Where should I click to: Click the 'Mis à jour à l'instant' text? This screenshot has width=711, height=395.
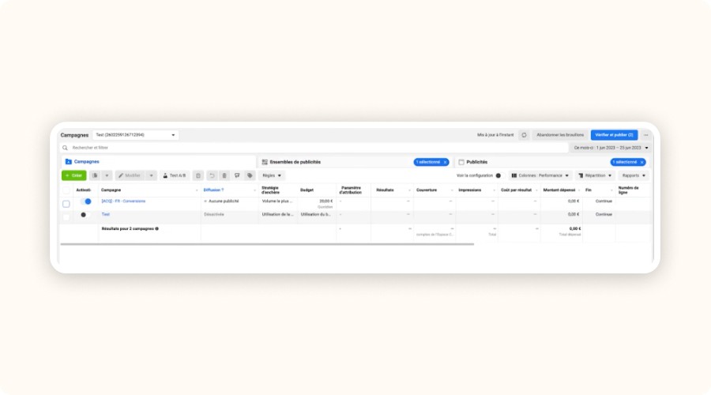pos(495,135)
